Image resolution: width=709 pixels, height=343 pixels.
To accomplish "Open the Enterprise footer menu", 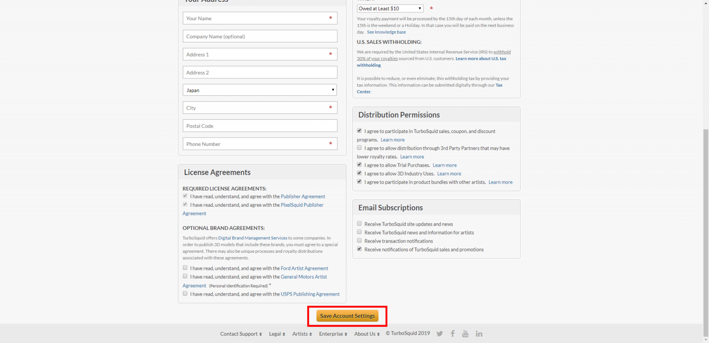I will (x=333, y=334).
